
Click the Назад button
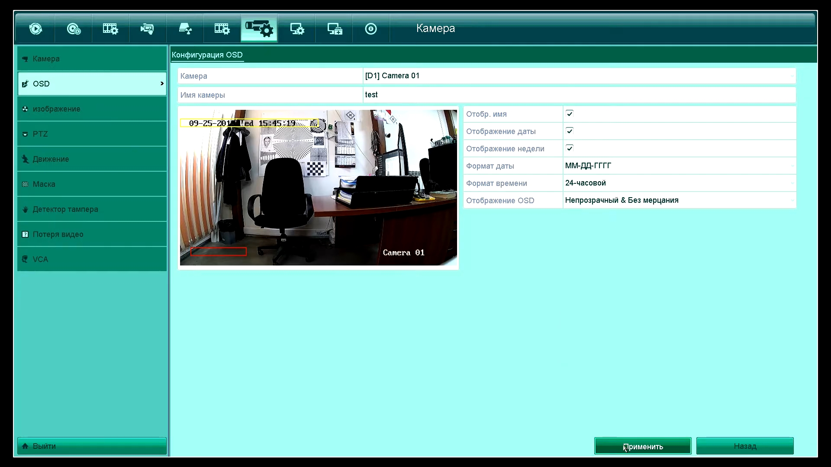coord(744,446)
